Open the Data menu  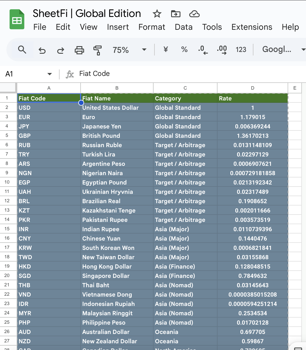click(x=184, y=27)
